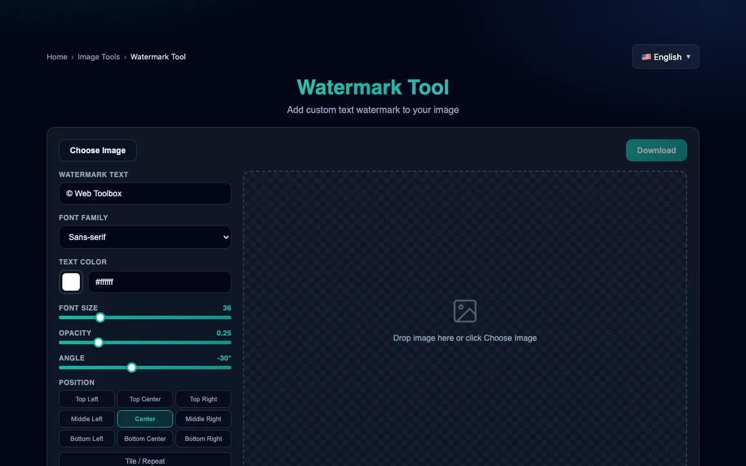
Task: Select Bottom Left position
Action: [x=87, y=439]
